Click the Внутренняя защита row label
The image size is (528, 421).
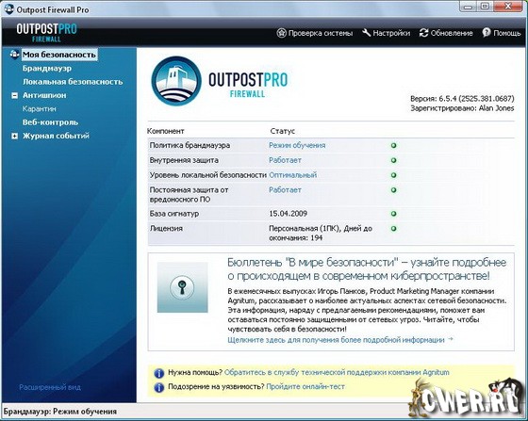184,160
